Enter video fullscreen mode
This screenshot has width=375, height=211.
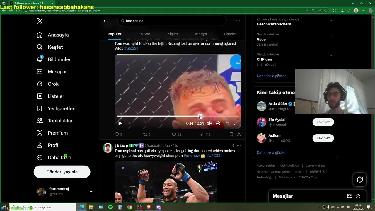coord(236,123)
